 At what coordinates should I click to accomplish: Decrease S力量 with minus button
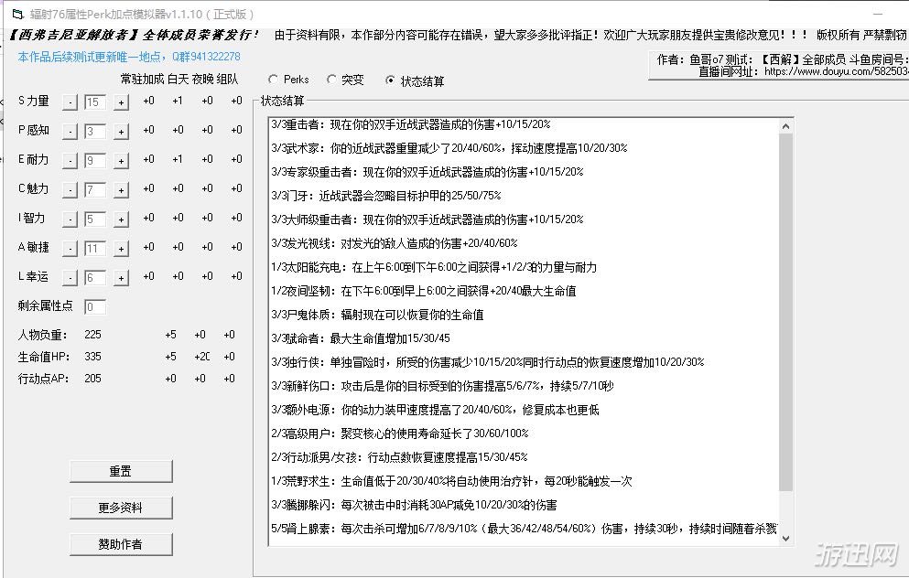coord(70,102)
